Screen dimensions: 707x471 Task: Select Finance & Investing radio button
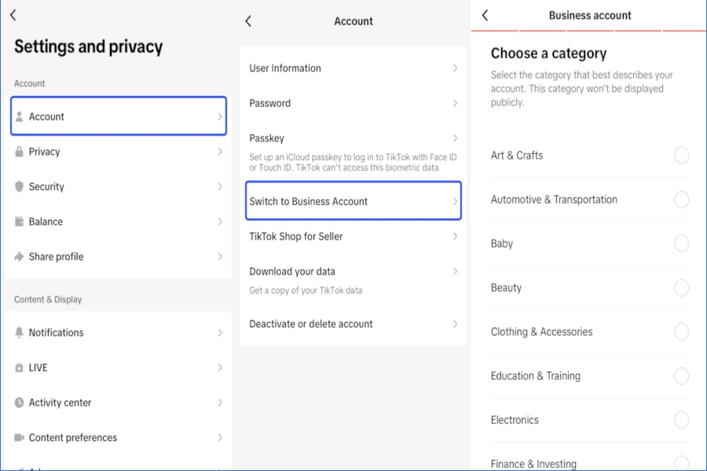pos(681,463)
